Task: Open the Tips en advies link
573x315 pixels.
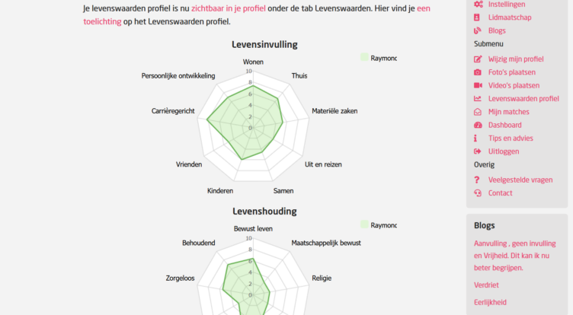Action: pyautogui.click(x=511, y=138)
